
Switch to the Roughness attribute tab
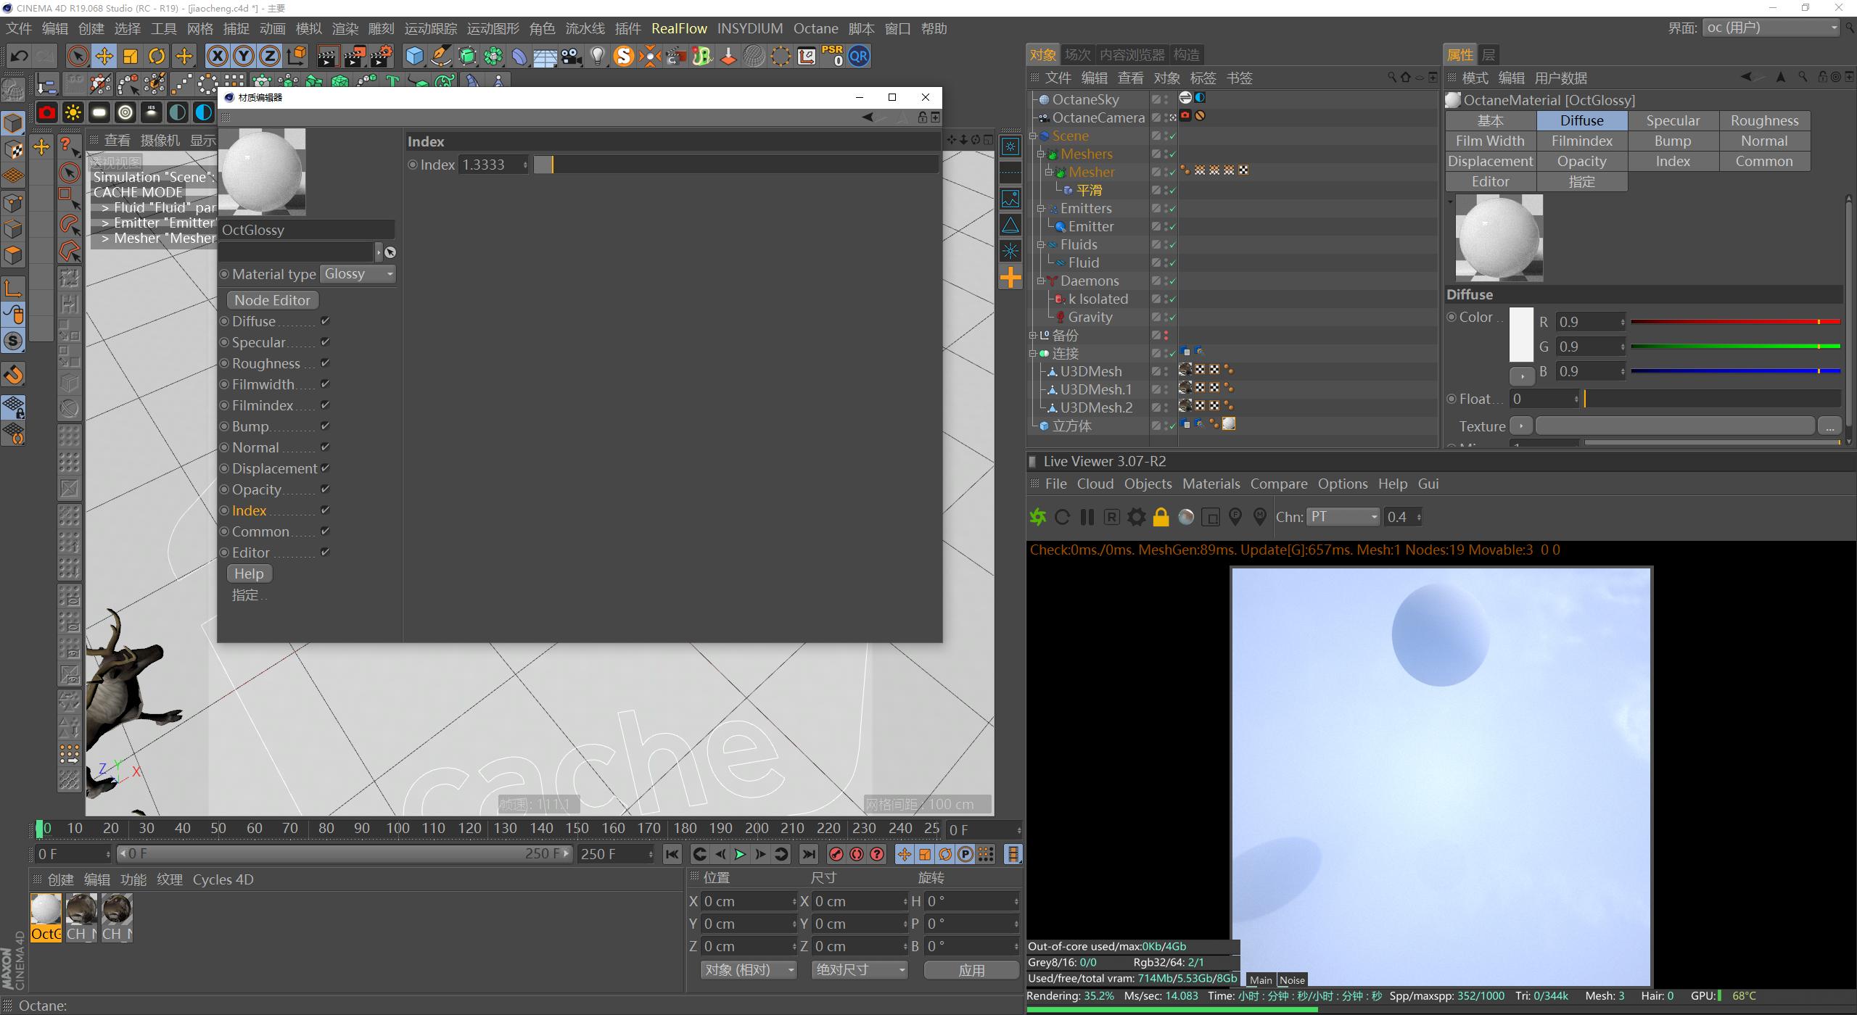(x=1764, y=120)
